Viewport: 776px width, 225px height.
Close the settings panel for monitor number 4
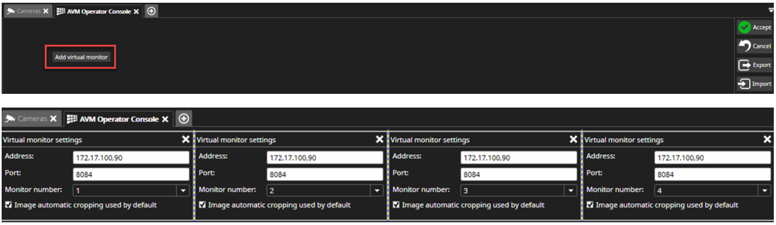(x=767, y=140)
